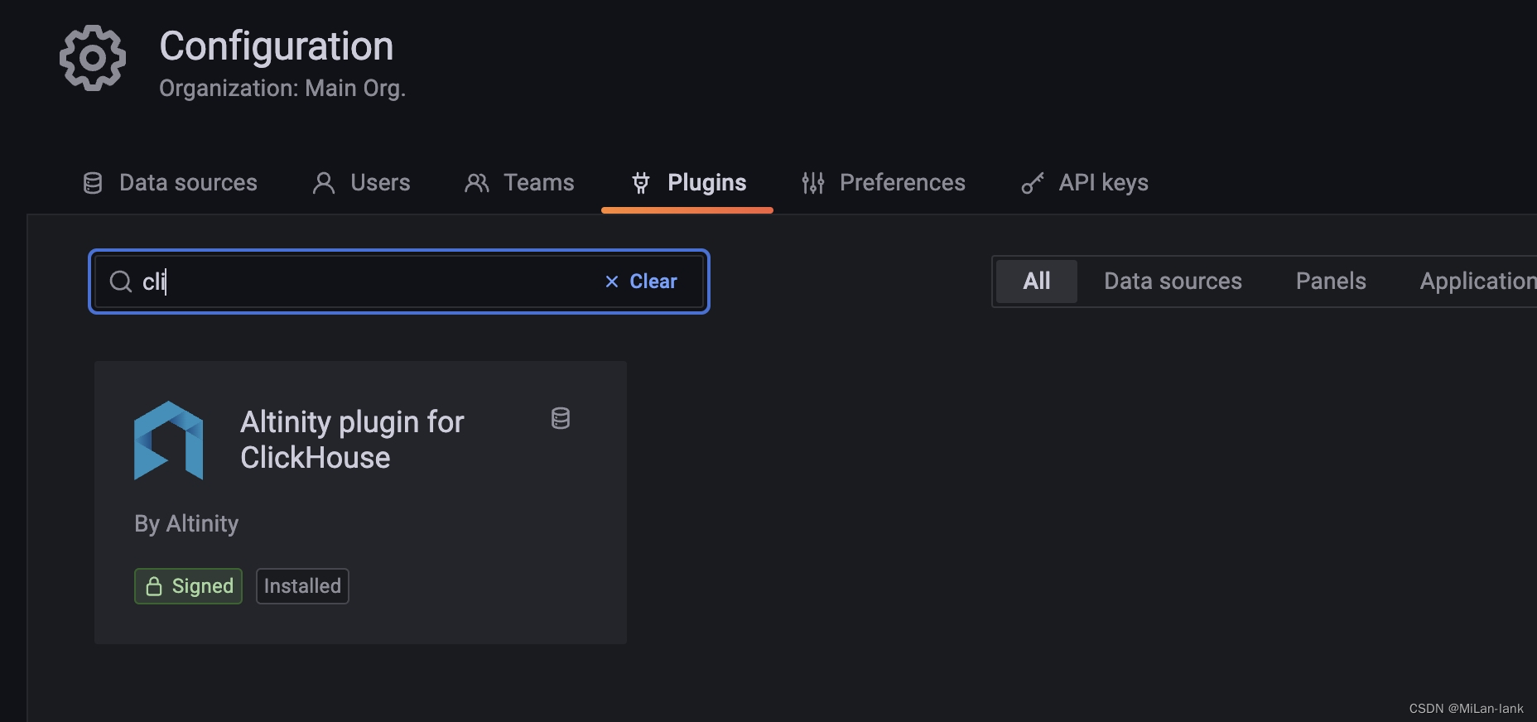
Task: Open the Teams tab
Action: point(519,182)
